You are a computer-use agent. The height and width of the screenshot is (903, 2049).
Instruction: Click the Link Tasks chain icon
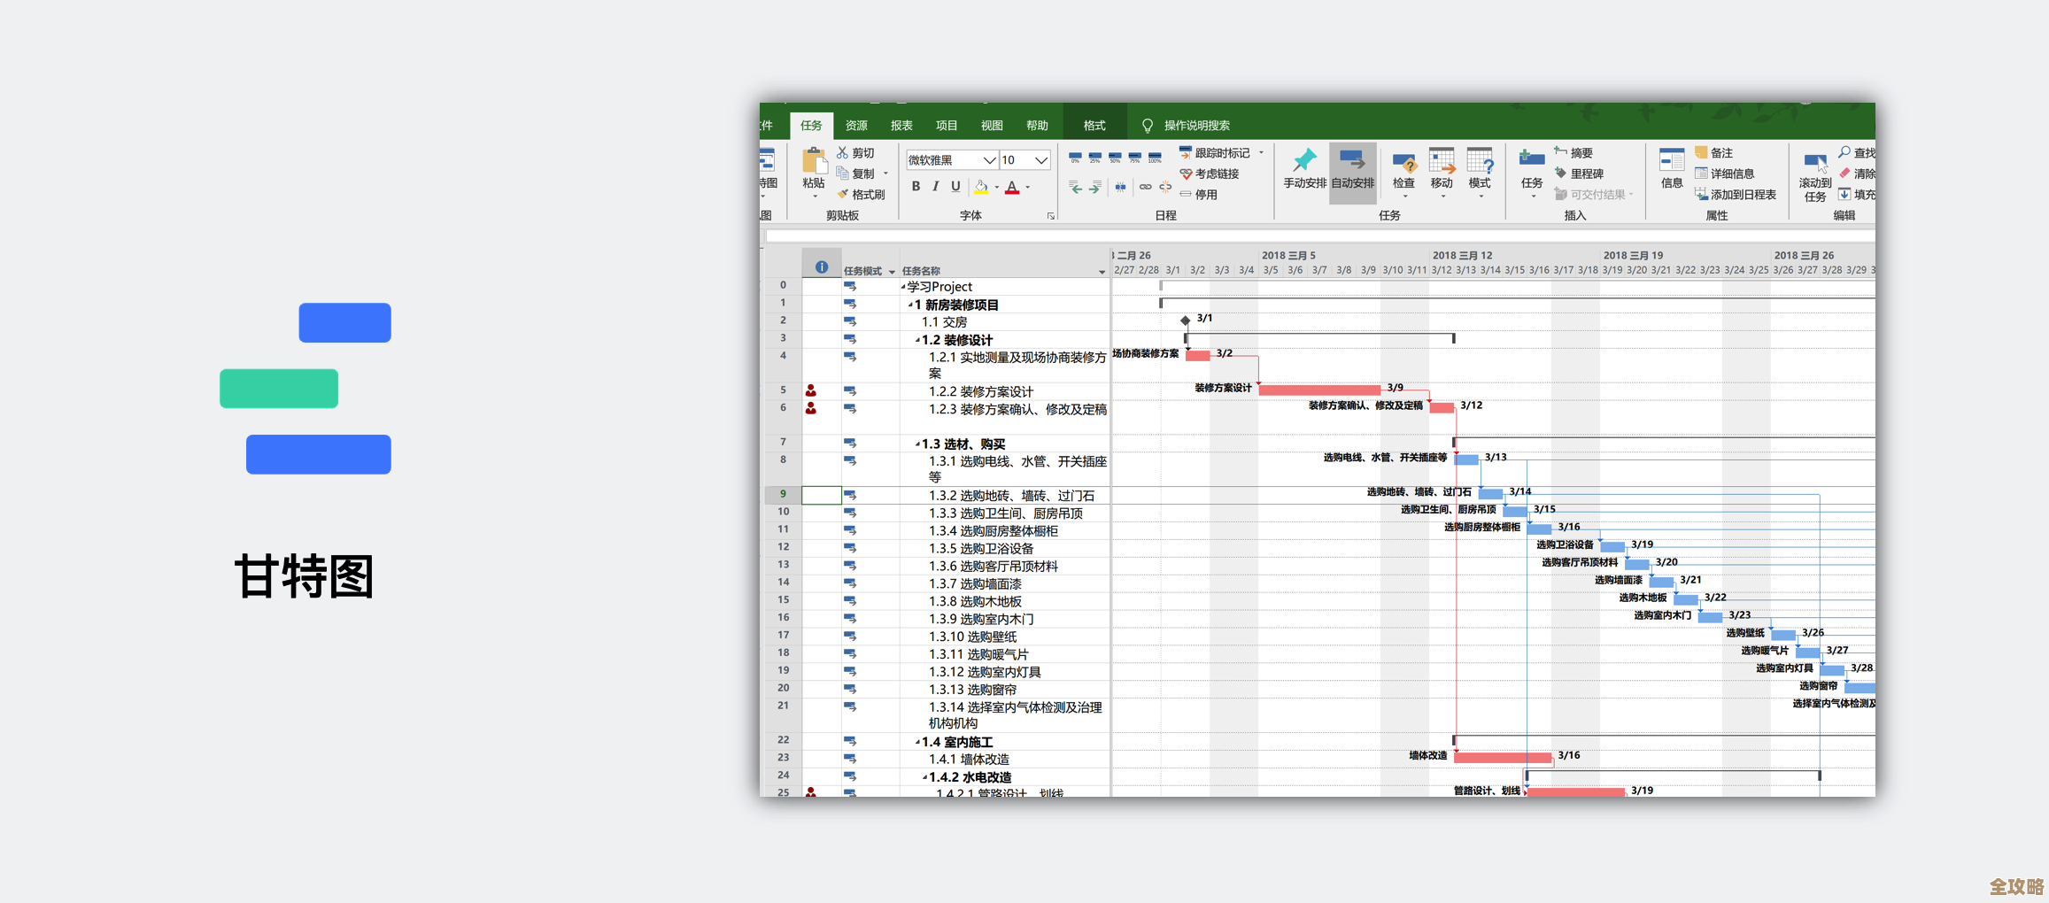tap(1145, 187)
